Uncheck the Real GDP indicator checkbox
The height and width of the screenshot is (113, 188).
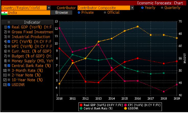click(x=9, y=27)
